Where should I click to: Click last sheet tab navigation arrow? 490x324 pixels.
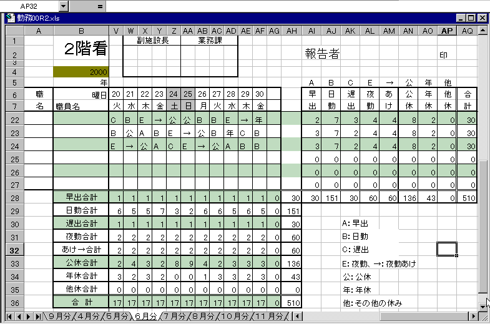[x=37, y=317]
